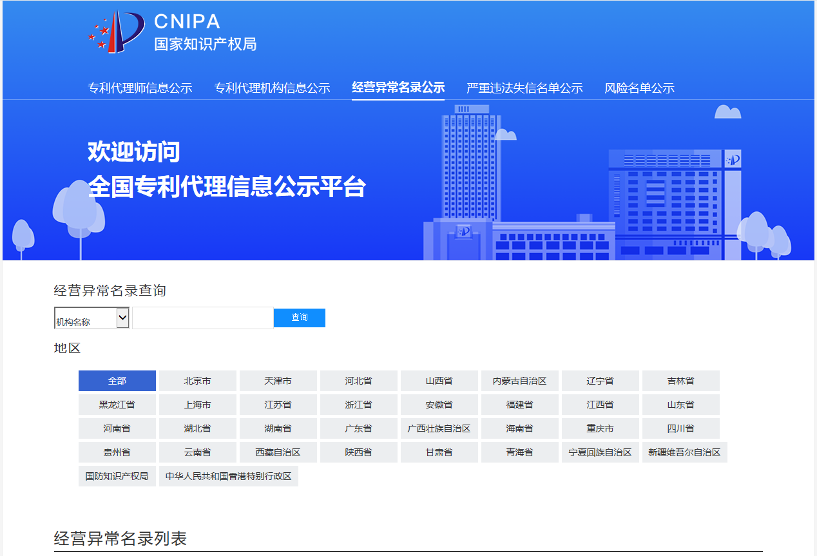
Task: Filter by region 江西省
Action: tap(601, 405)
